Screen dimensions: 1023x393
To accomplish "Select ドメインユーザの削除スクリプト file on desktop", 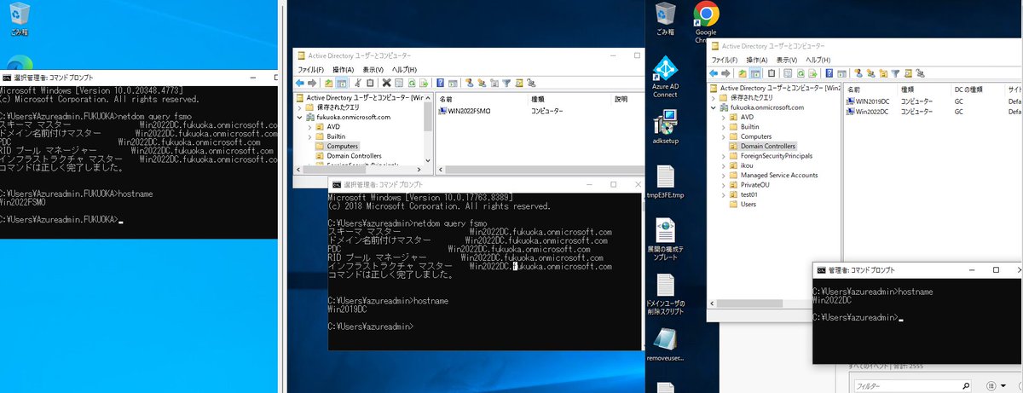I will [665, 294].
